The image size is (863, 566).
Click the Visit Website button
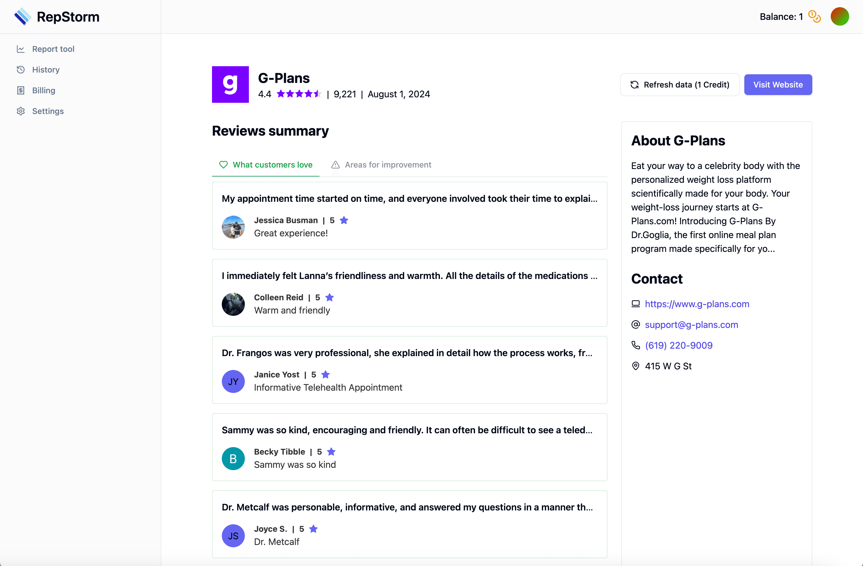click(x=778, y=84)
